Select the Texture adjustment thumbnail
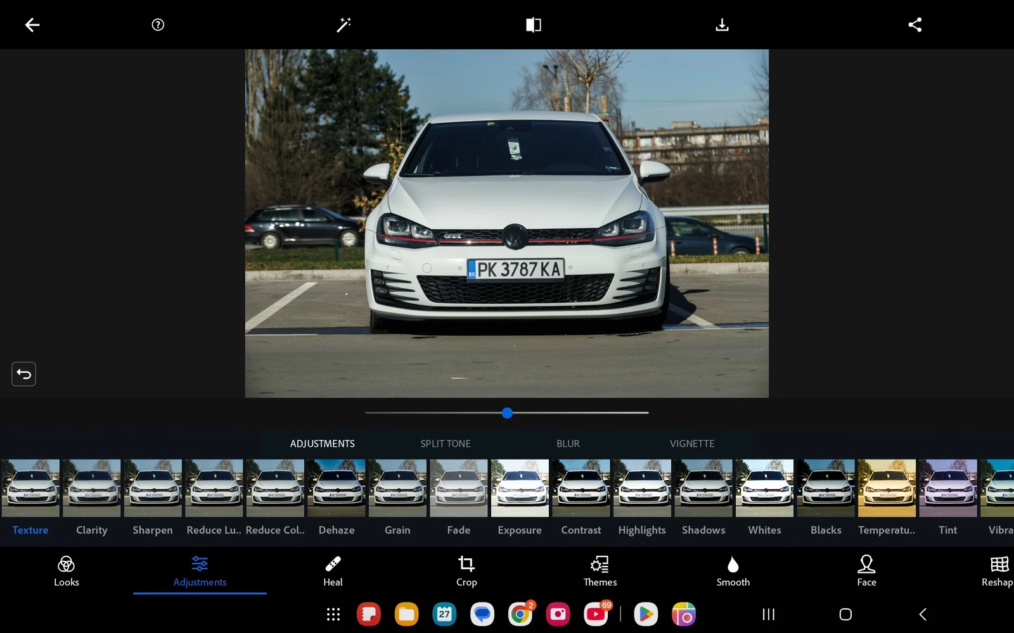1014x633 pixels. point(30,488)
